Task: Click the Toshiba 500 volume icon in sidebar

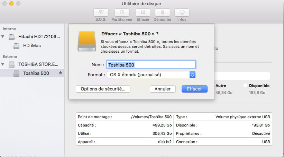Action: pos(16,73)
